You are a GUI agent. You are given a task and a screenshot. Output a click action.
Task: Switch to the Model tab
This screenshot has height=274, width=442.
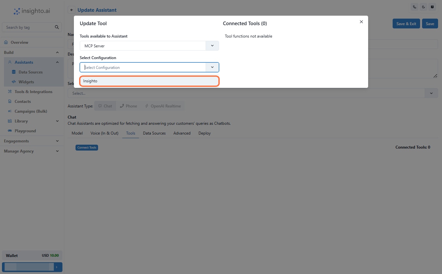click(x=77, y=133)
